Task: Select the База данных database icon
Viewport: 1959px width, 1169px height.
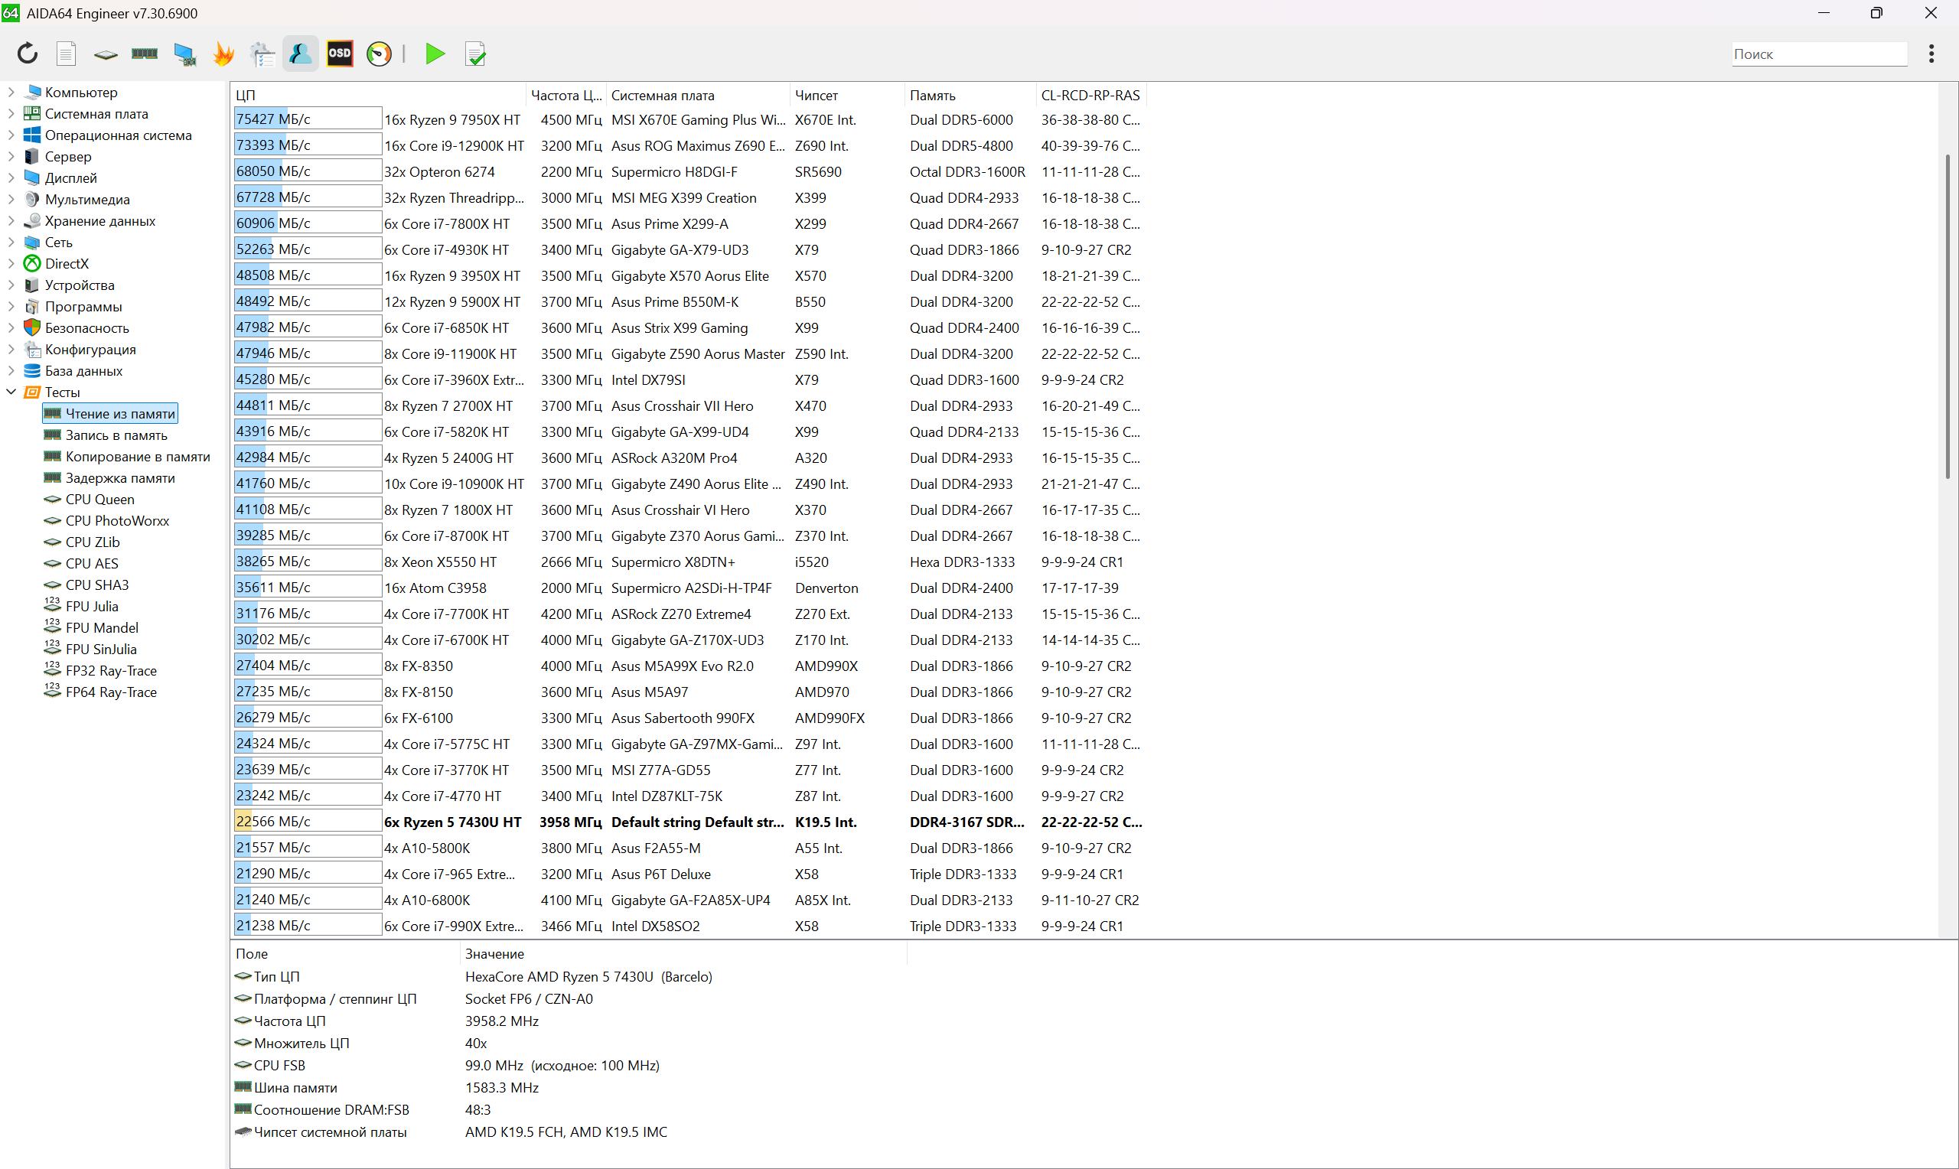Action: [32, 370]
